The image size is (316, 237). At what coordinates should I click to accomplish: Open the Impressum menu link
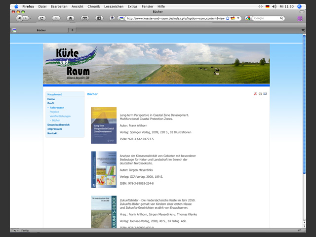click(x=55, y=129)
